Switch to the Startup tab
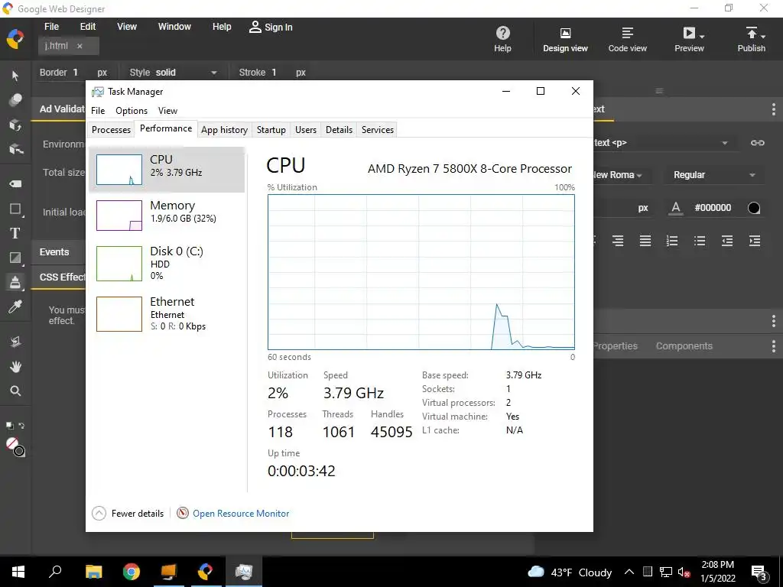Image resolution: width=783 pixels, height=587 pixels. tap(271, 130)
